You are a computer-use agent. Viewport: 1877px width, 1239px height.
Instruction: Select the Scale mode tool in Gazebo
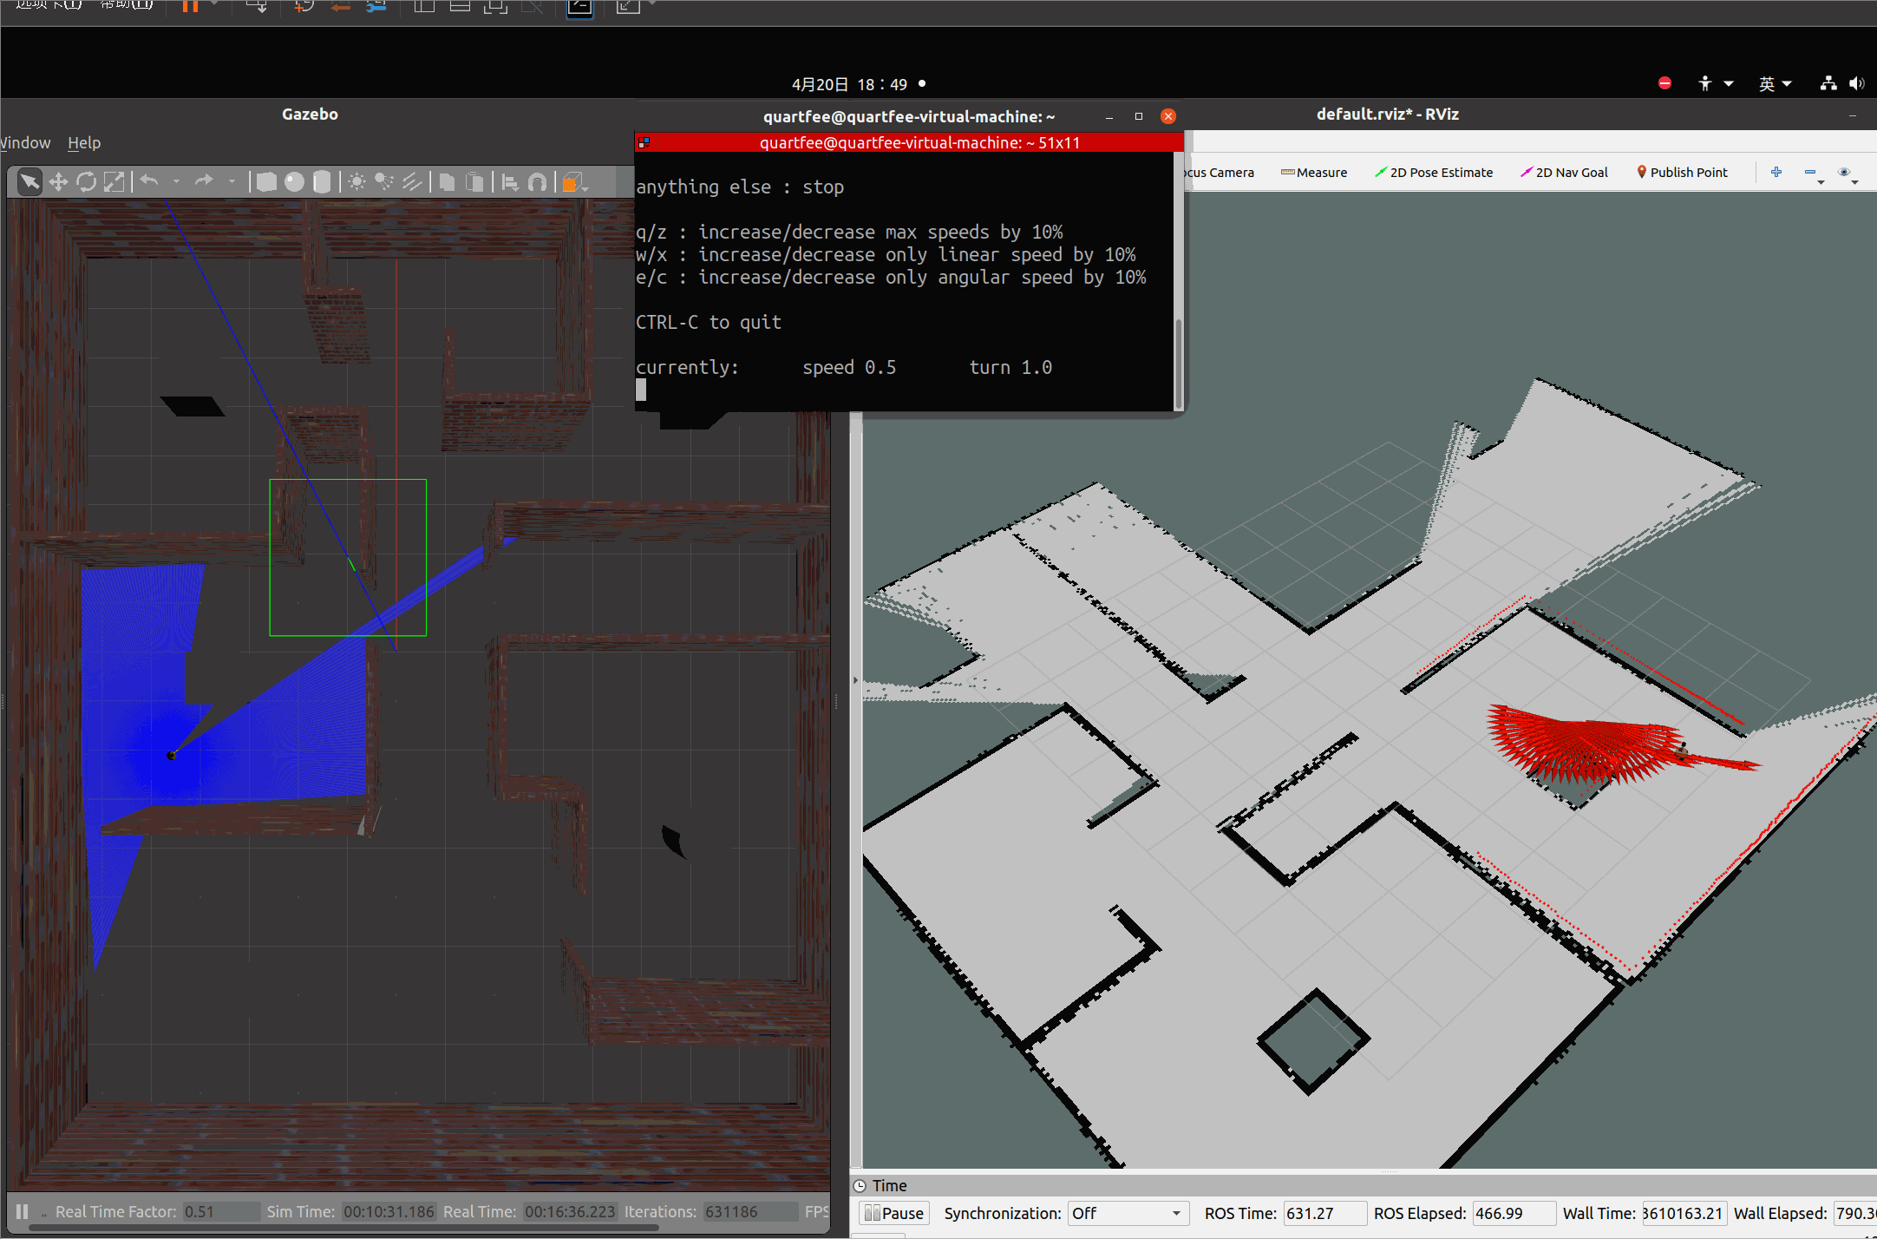coord(114,181)
